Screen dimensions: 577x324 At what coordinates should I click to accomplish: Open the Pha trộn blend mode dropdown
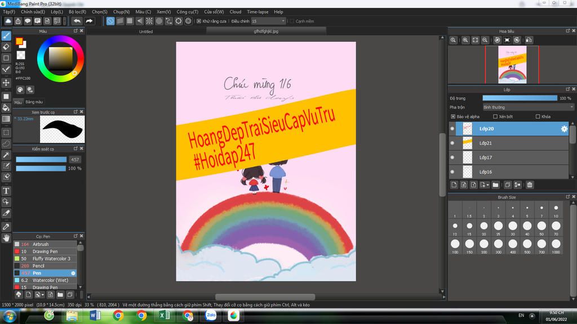pos(528,107)
